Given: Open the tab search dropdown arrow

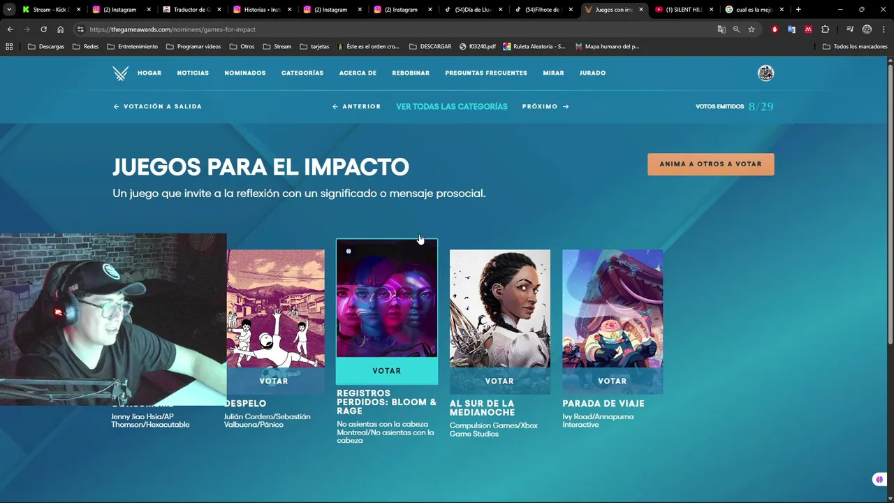Looking at the screenshot, I should tap(9, 10).
